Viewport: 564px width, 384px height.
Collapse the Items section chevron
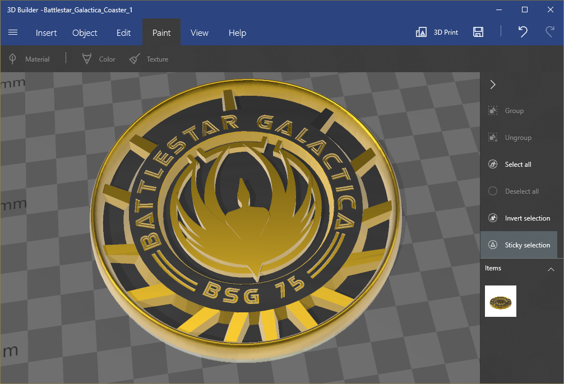(x=551, y=269)
